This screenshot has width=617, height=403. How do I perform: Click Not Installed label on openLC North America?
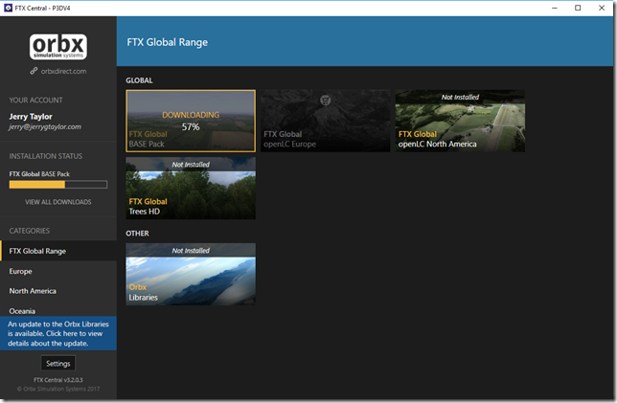coord(460,97)
